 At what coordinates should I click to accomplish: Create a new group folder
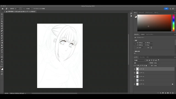[168, 93]
